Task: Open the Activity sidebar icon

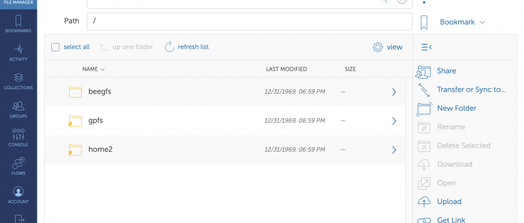Action: tap(18, 52)
